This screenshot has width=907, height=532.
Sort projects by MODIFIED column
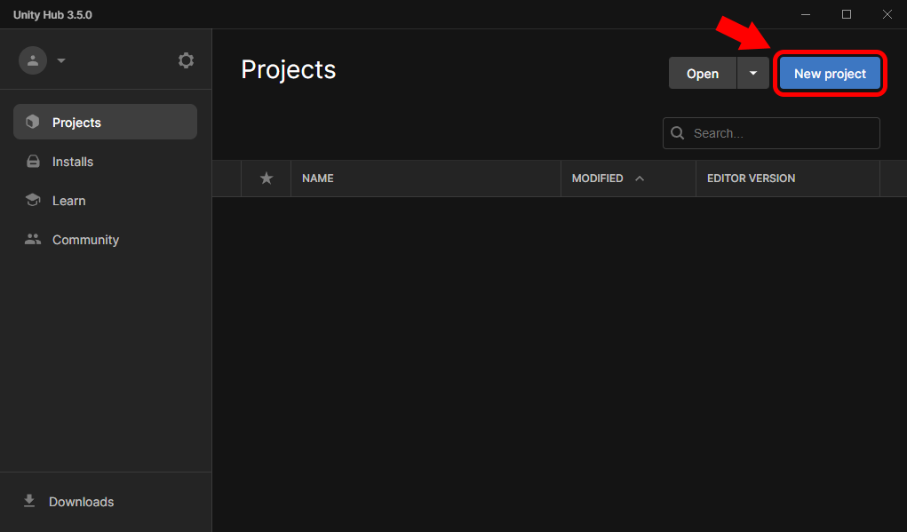[597, 179]
